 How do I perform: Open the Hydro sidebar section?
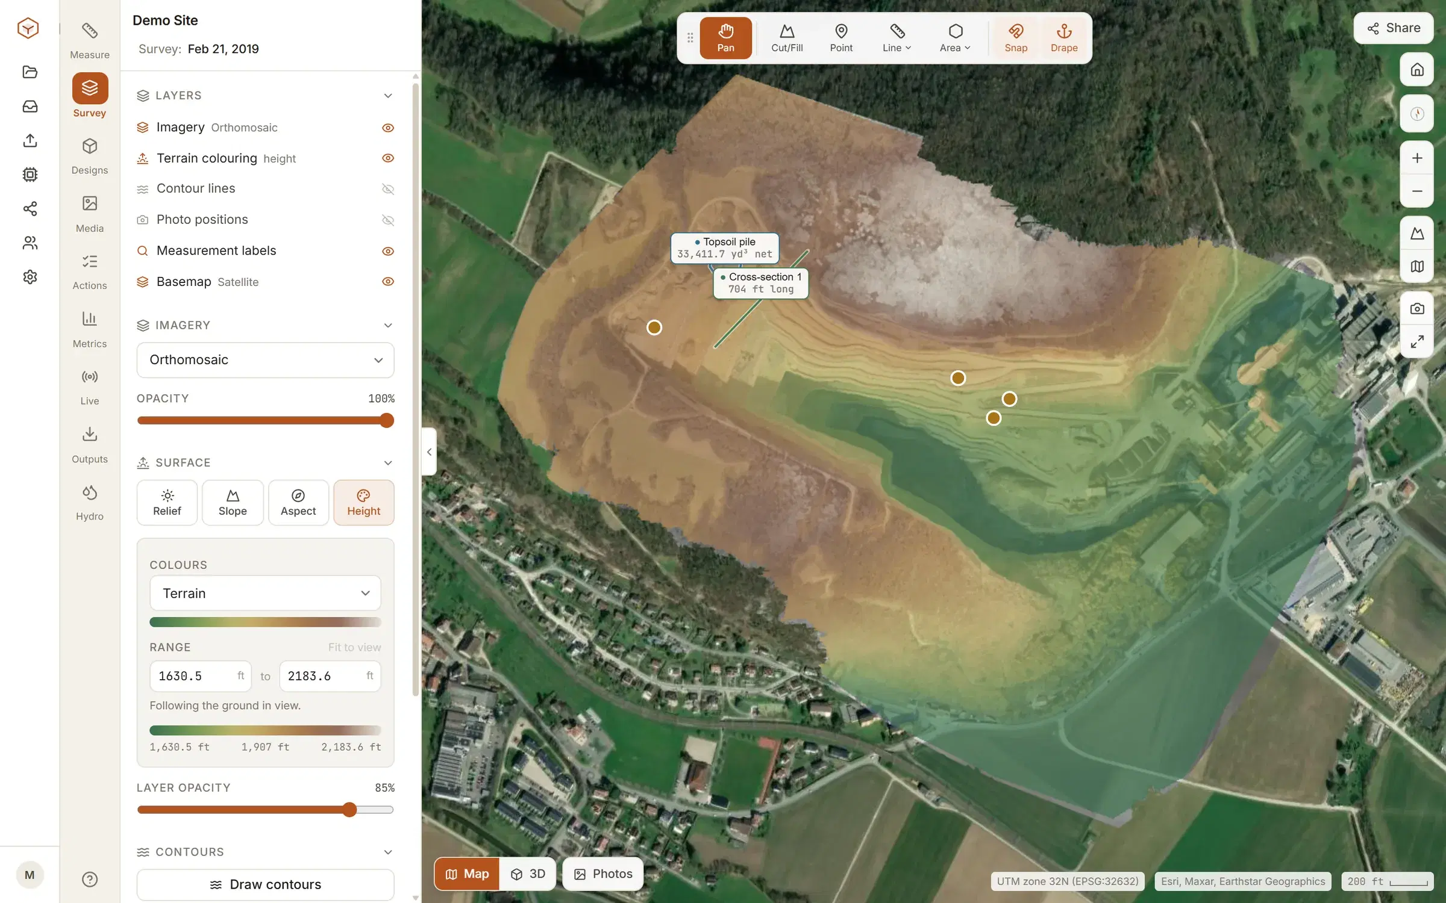90,503
